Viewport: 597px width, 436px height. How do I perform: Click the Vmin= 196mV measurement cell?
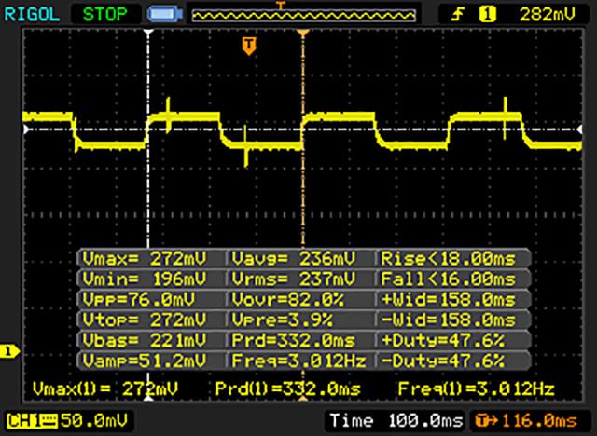tap(151, 279)
